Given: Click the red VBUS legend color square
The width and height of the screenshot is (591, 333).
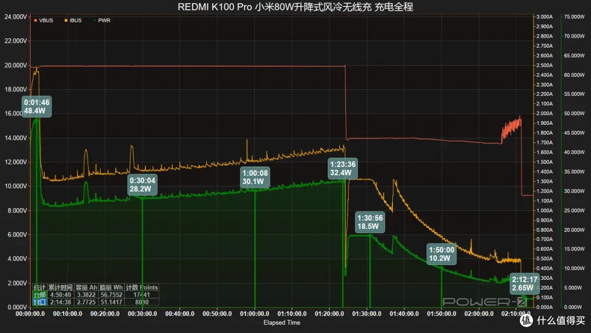Looking at the screenshot, I should [x=36, y=20].
